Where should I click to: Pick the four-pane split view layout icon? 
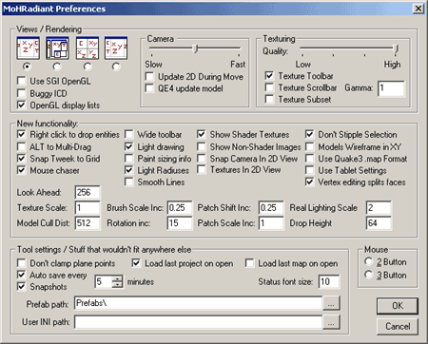[x=88, y=48]
